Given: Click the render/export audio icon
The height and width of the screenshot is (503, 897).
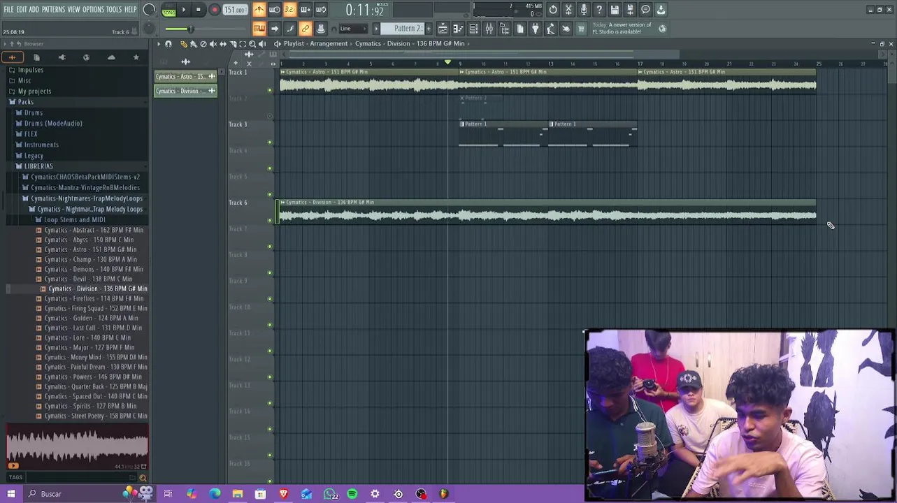Looking at the screenshot, I should (x=630, y=10).
